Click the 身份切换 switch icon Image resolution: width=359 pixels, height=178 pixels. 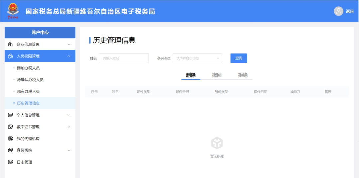coord(10,150)
